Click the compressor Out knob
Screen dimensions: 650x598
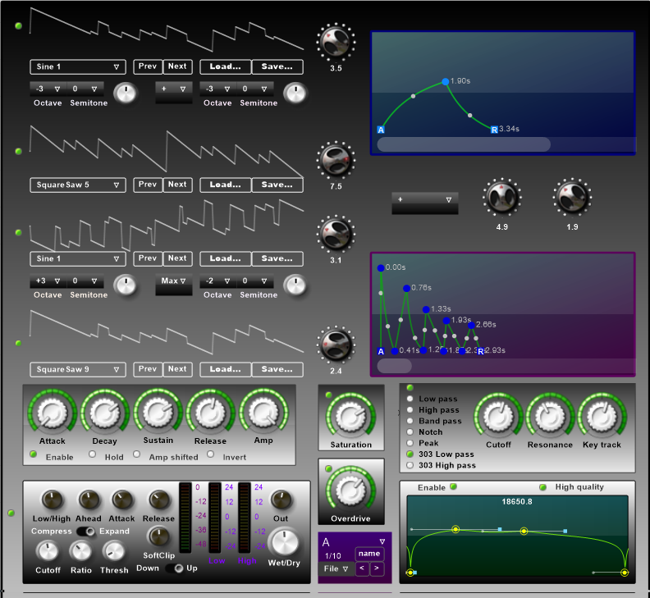(281, 500)
